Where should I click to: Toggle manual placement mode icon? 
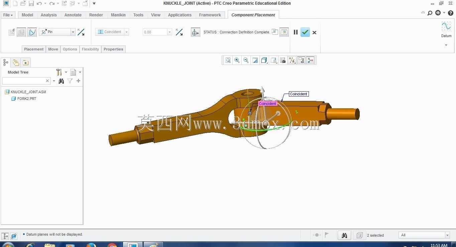point(21,32)
